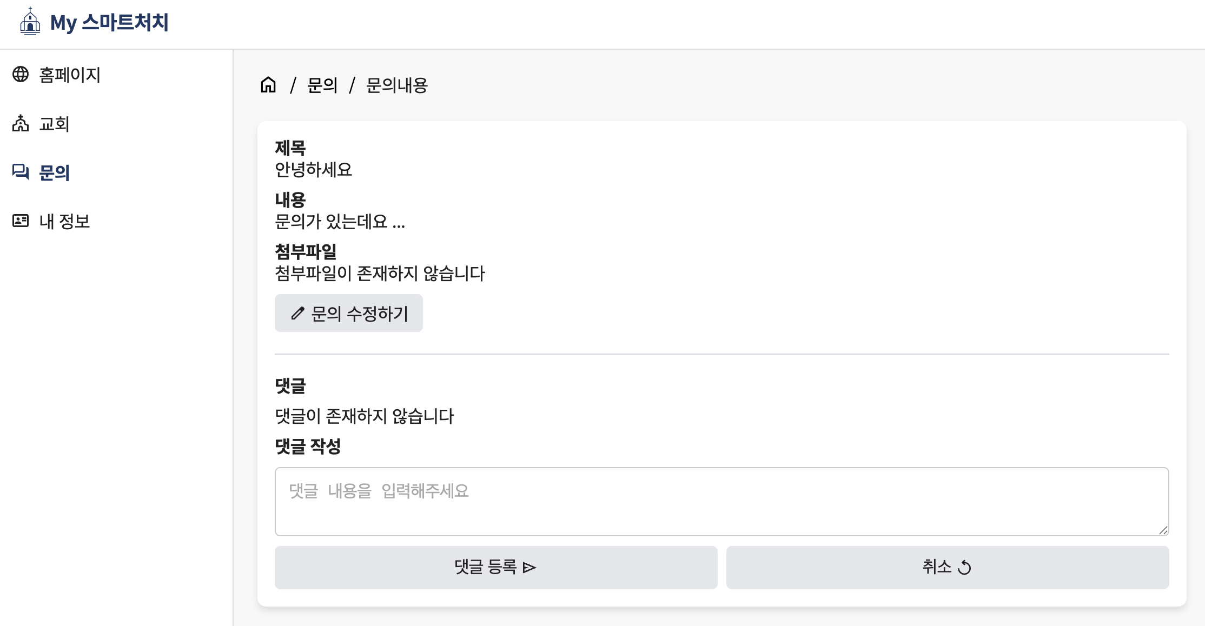Image resolution: width=1205 pixels, height=626 pixels.
Task: Click the 문의 breadcrumb link
Action: point(322,85)
